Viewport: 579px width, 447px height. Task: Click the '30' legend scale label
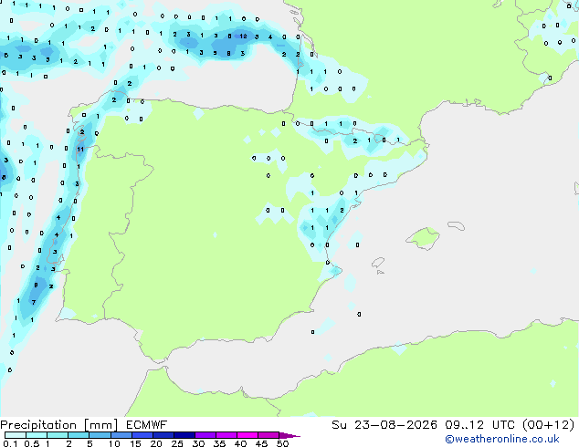(x=198, y=443)
